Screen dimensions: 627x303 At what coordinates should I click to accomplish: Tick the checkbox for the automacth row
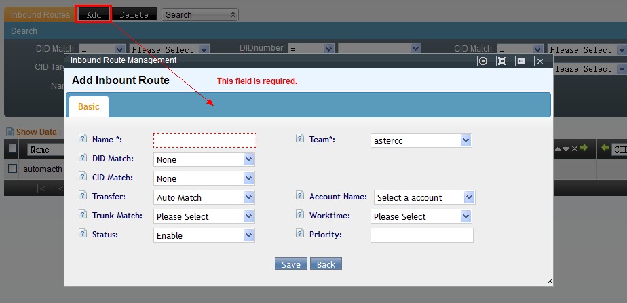pos(12,168)
